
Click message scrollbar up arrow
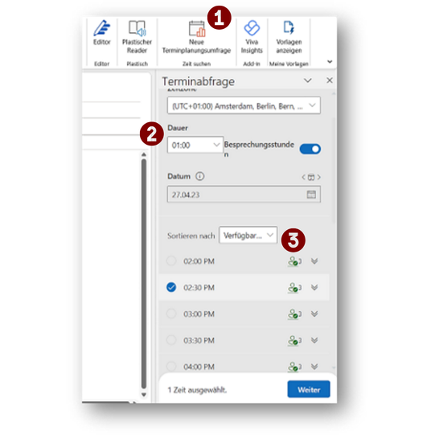[x=143, y=154]
